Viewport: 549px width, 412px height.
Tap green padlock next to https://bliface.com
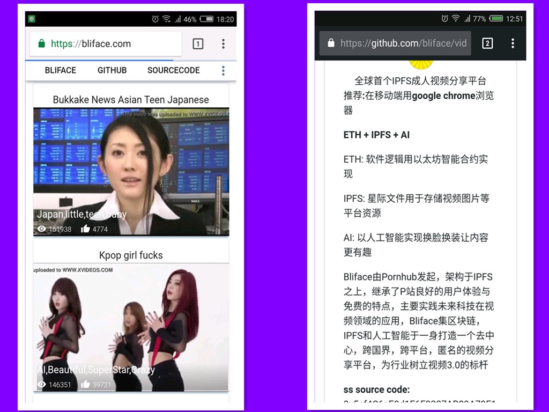click(x=42, y=43)
